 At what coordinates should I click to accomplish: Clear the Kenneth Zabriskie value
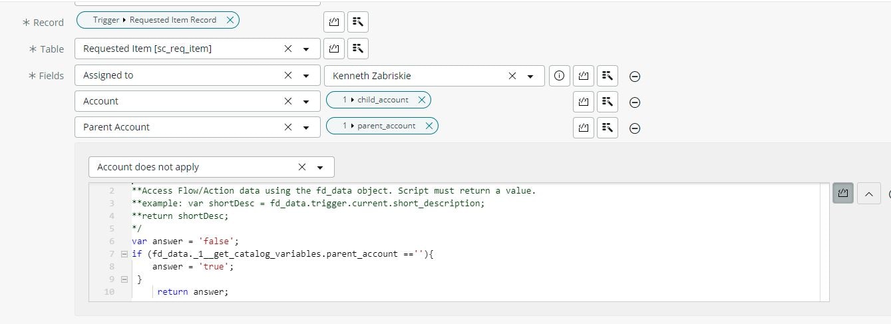click(512, 76)
